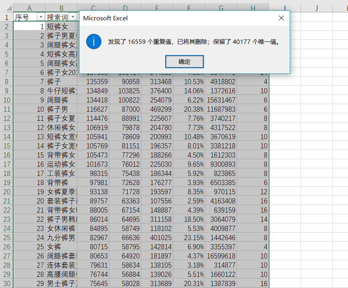
Task: Click cell containing 背带裤 in row 19
Action: [61, 182]
